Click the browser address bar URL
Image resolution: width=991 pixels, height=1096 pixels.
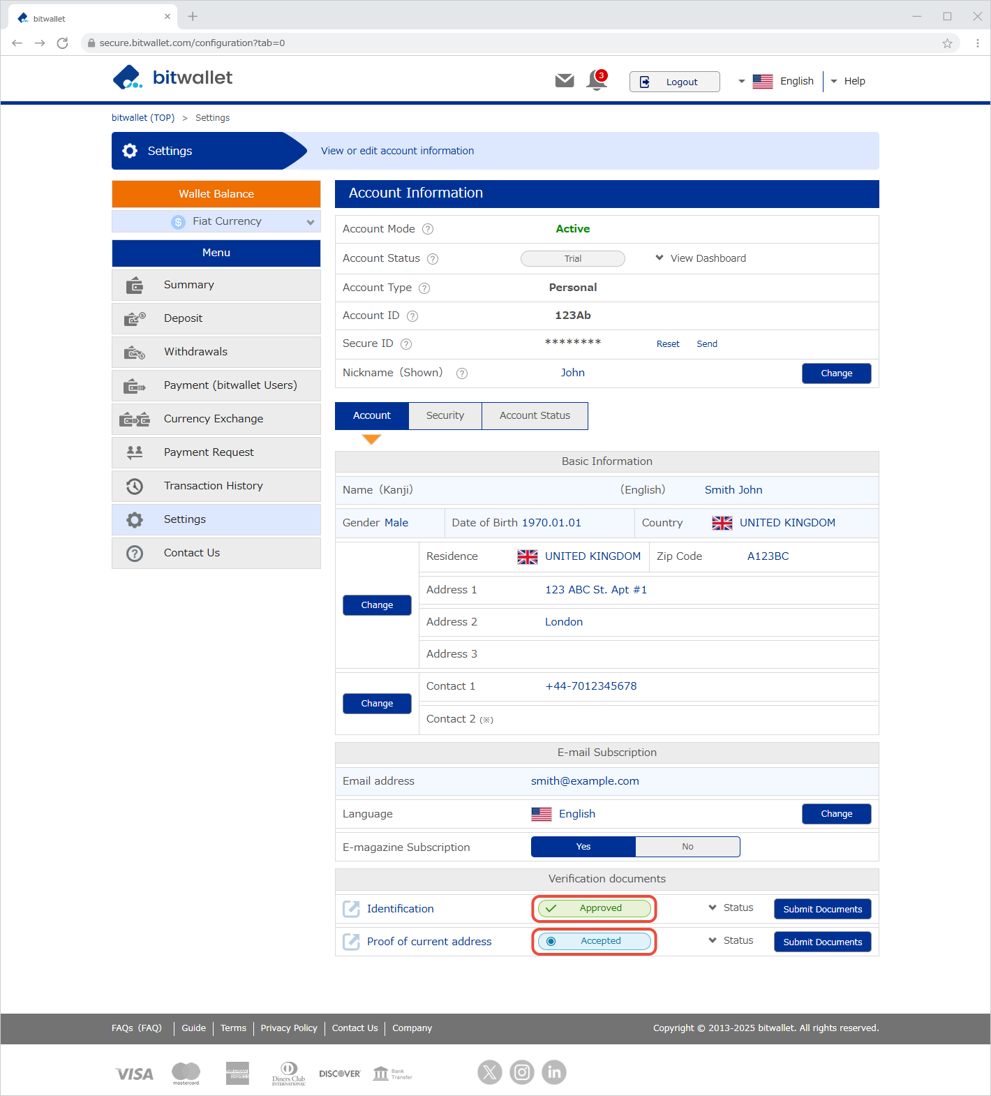coord(192,43)
